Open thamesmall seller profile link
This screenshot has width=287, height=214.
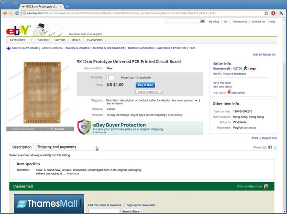(221, 68)
